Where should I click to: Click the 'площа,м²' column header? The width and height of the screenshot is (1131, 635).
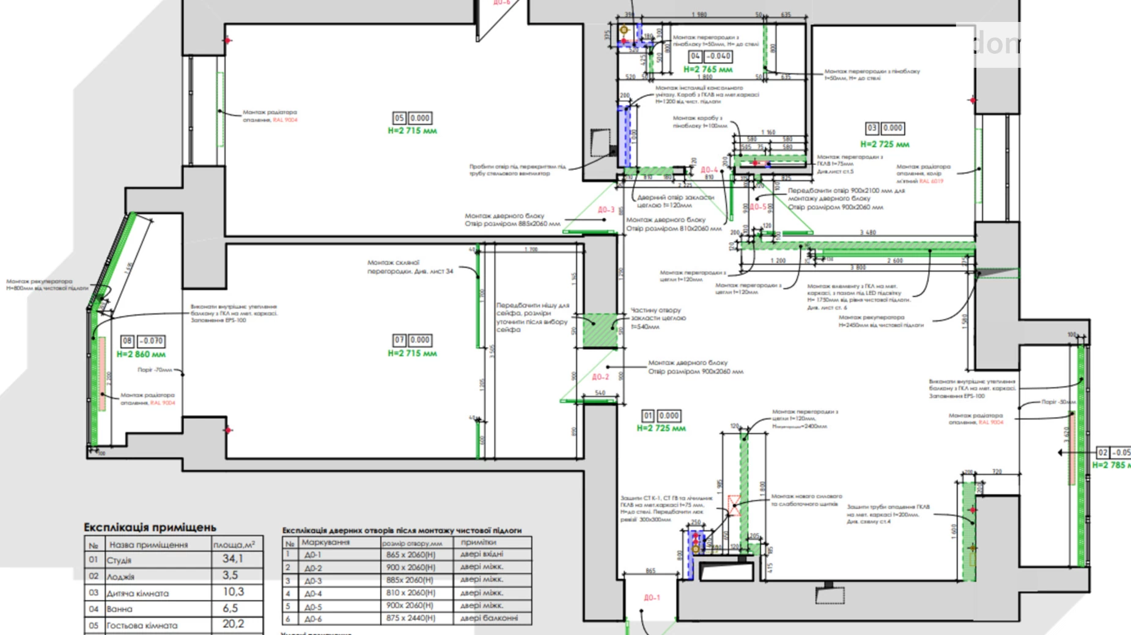click(234, 544)
